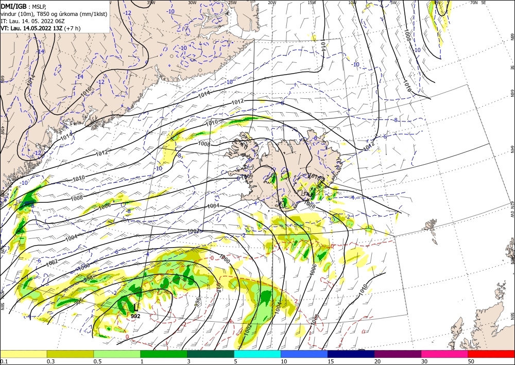Viewport: 515px width, 365px height.
Task: Click the '35W' longitude label
Action: pos(151,2)
